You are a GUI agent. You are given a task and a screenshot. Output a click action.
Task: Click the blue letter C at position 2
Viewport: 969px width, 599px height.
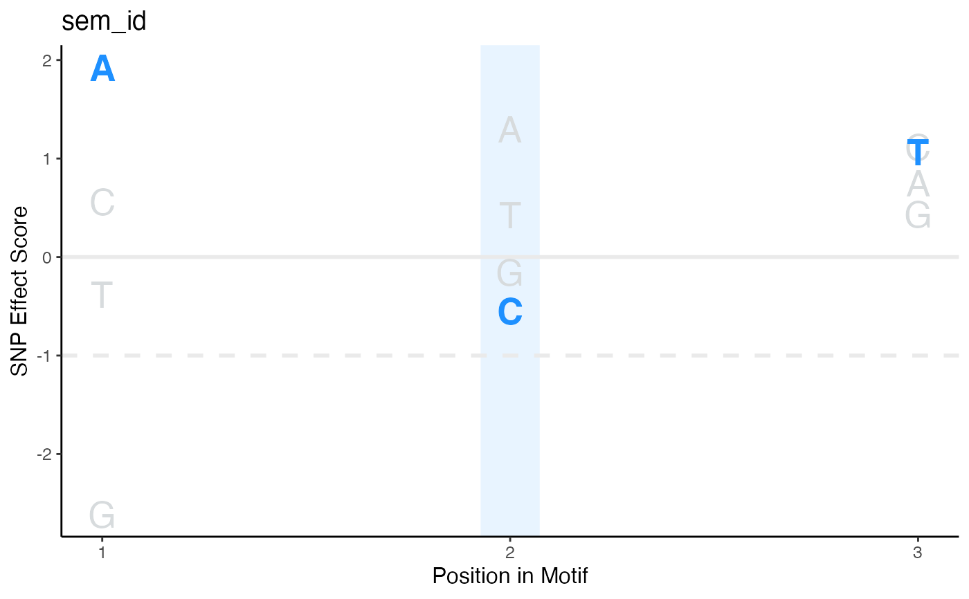point(510,312)
